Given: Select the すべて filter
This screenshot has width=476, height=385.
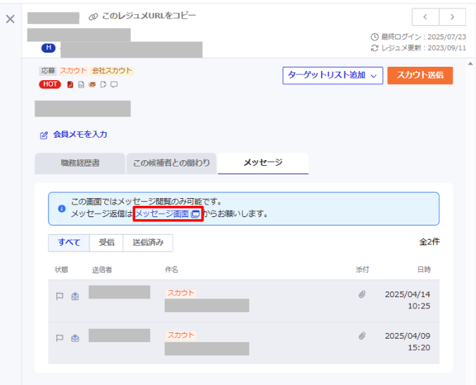Looking at the screenshot, I should 69,242.
